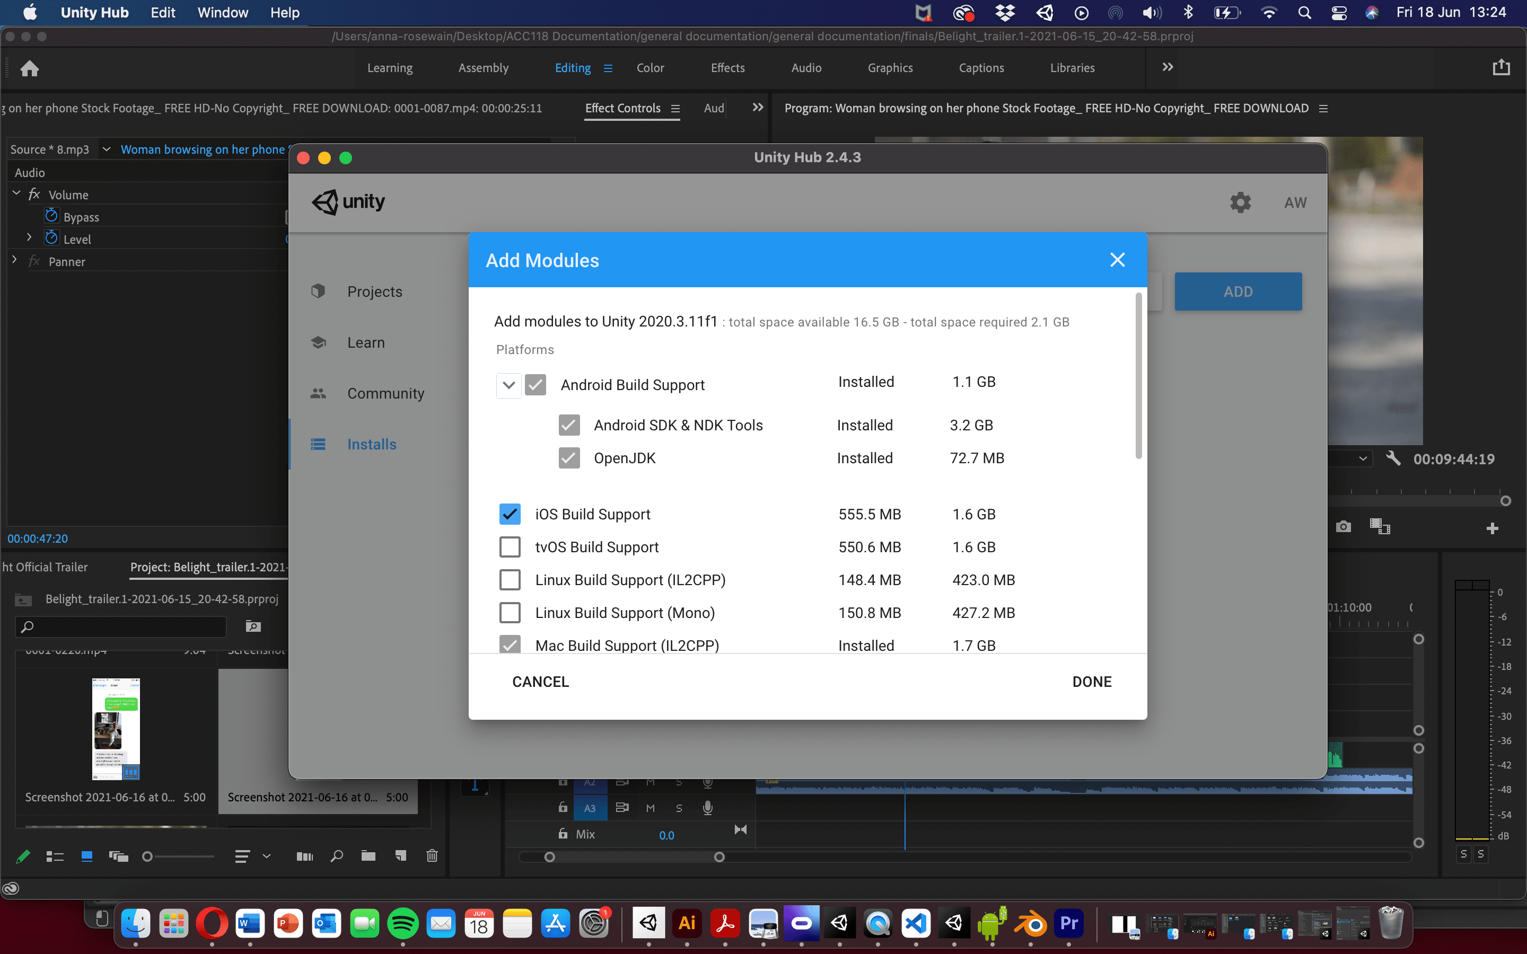Click the Premiere share/export icon
The image size is (1527, 954).
point(1501,67)
